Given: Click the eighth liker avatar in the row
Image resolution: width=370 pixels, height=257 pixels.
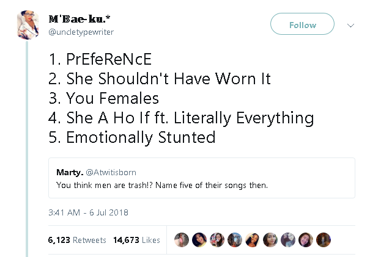Looking at the screenshot, I should click(x=306, y=240).
